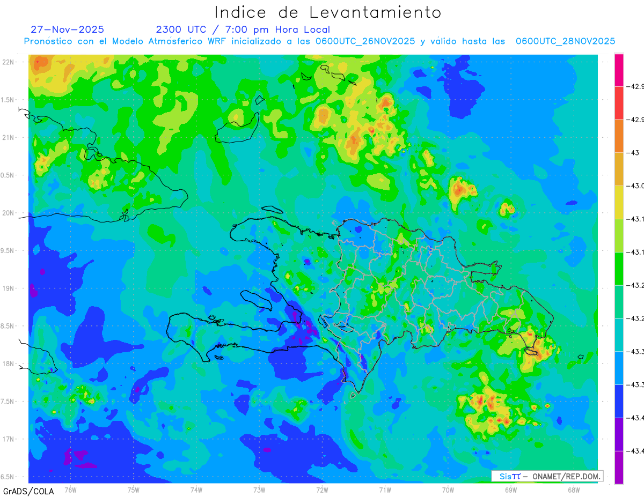This screenshot has width=644, height=497.
Task: Click the '72W' longitude axis label
Action: click(322, 489)
